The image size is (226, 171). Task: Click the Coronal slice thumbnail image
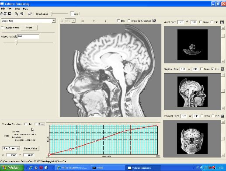coord(192,139)
